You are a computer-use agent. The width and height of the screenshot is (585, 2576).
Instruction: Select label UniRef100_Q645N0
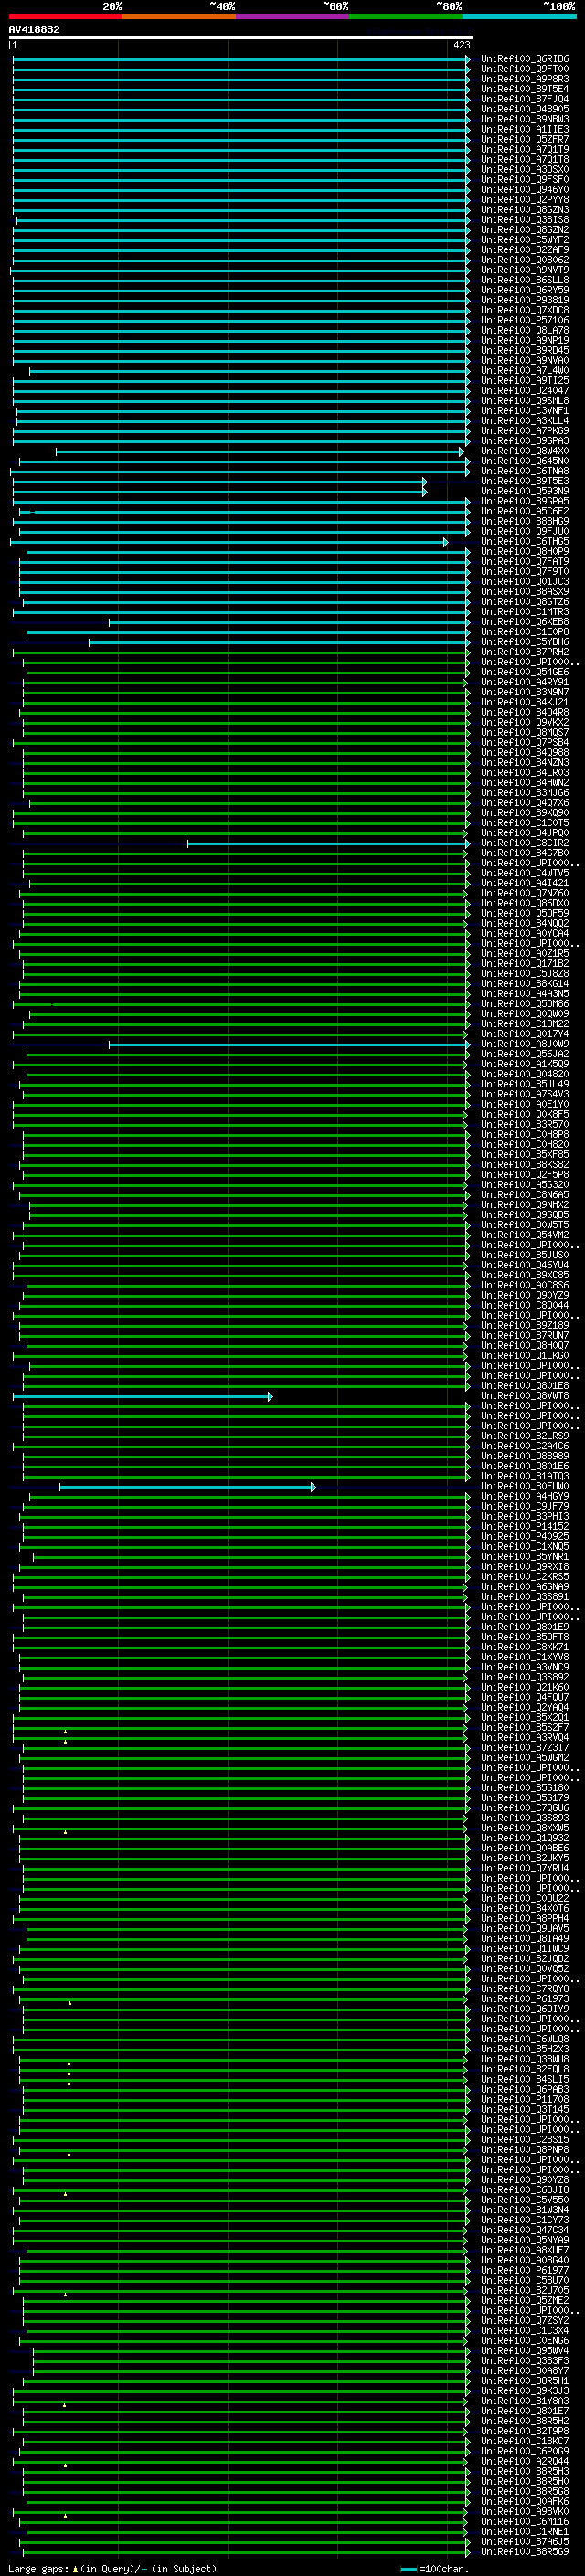(525, 461)
